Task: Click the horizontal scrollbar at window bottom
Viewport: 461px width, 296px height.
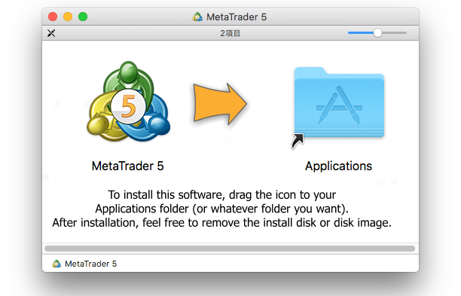Action: pos(230,249)
